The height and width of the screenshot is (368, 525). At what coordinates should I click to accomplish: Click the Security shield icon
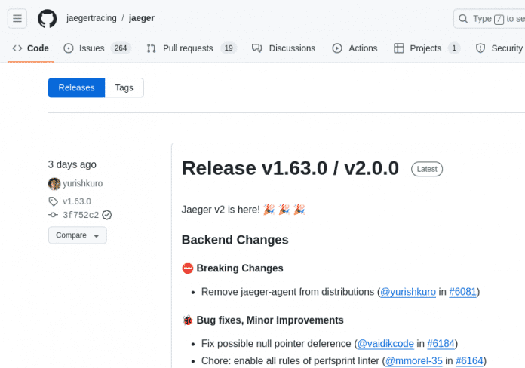480,48
